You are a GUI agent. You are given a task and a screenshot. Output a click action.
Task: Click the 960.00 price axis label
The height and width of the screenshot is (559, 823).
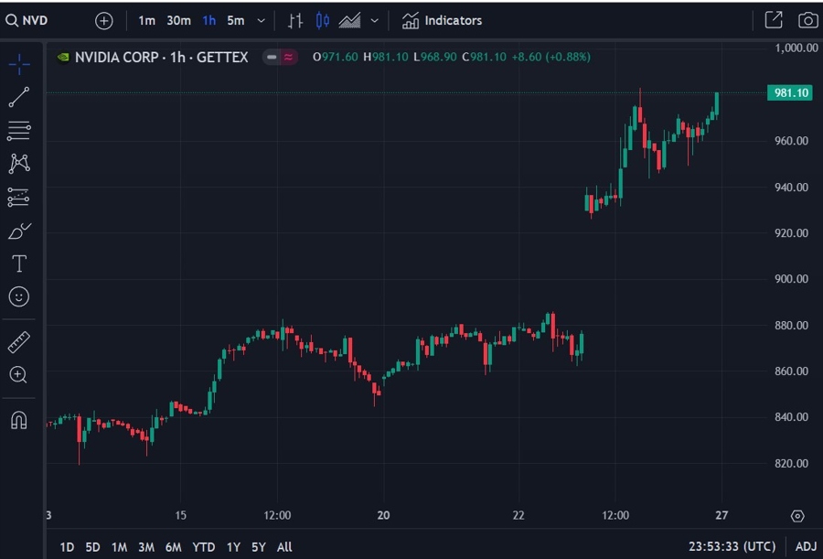[792, 141]
